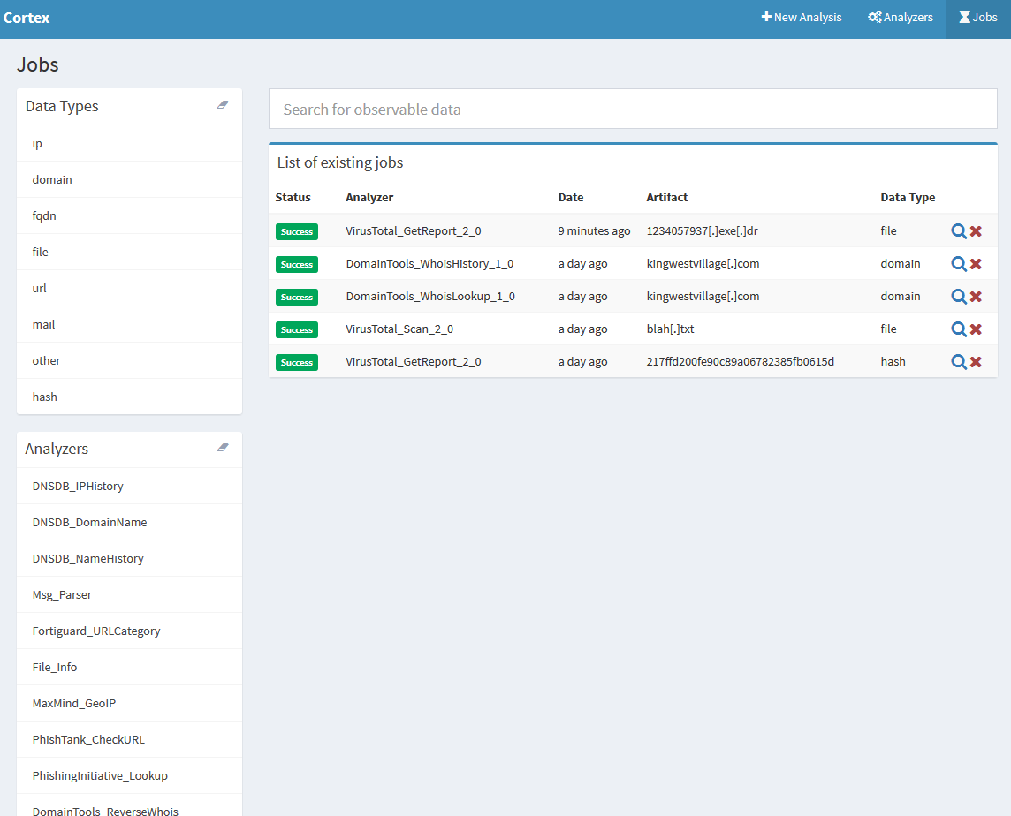Choose PhishTank_CheckURL analyzer filter

(x=88, y=740)
